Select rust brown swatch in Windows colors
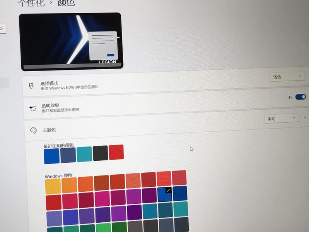Viewport: 309px width, 232px height. pyautogui.click(x=101, y=183)
